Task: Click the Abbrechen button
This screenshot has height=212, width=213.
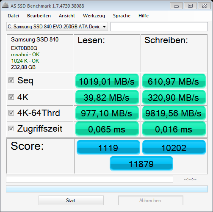Action: [x=151, y=200]
